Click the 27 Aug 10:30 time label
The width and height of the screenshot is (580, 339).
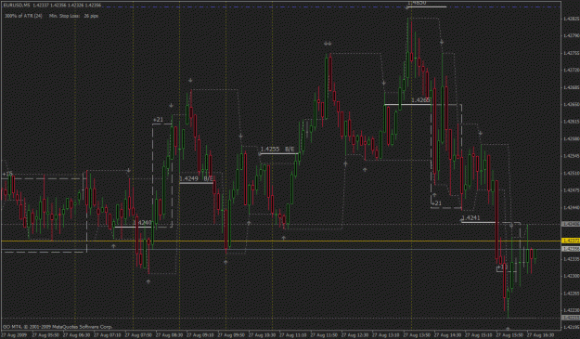(x=263, y=335)
